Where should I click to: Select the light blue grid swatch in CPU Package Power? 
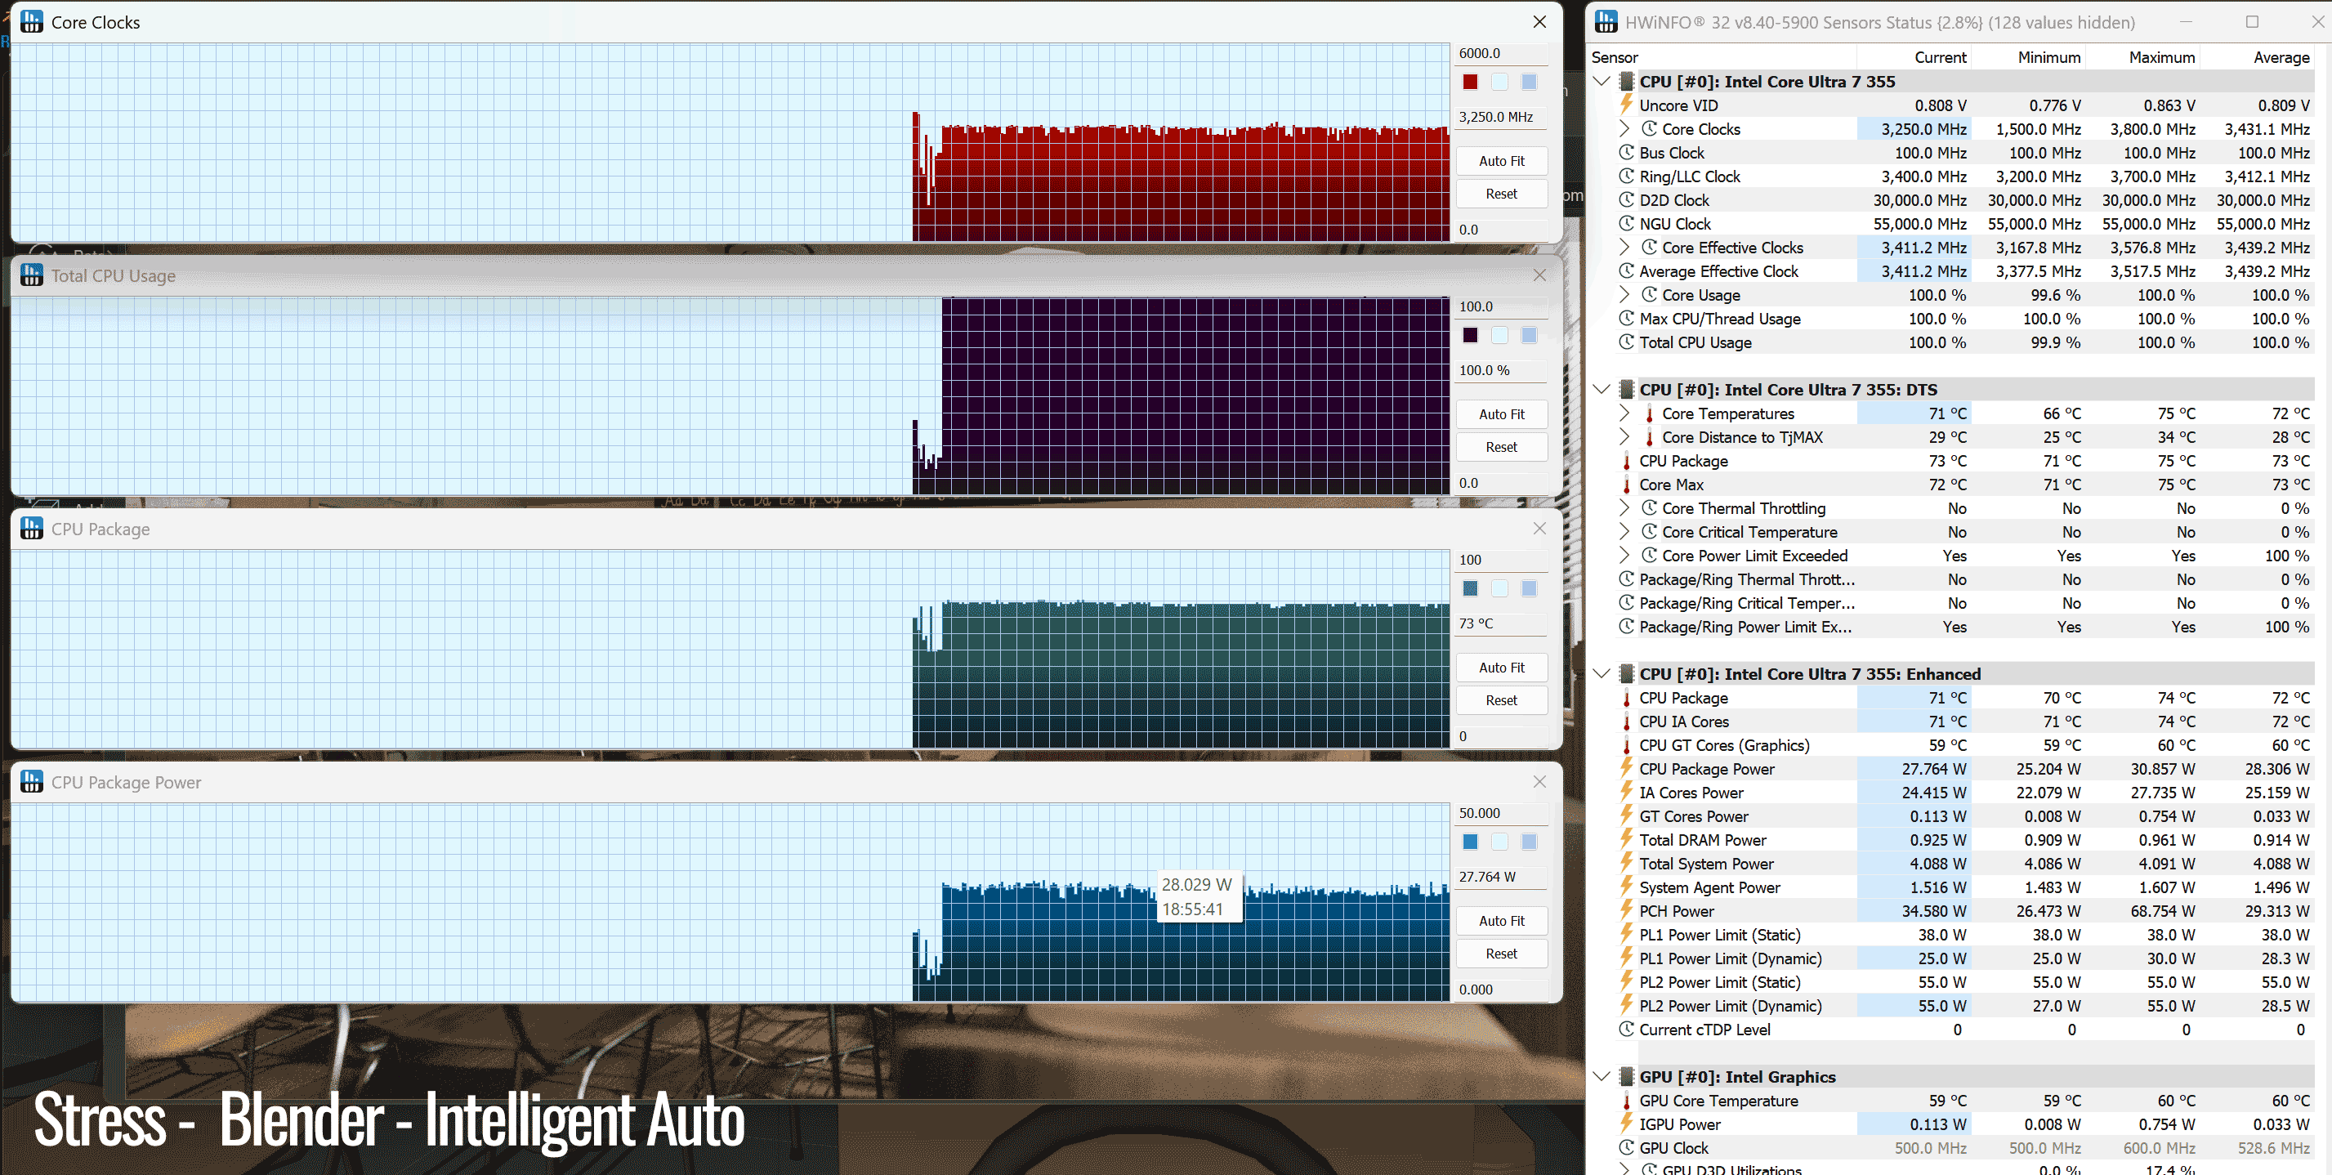click(1529, 842)
